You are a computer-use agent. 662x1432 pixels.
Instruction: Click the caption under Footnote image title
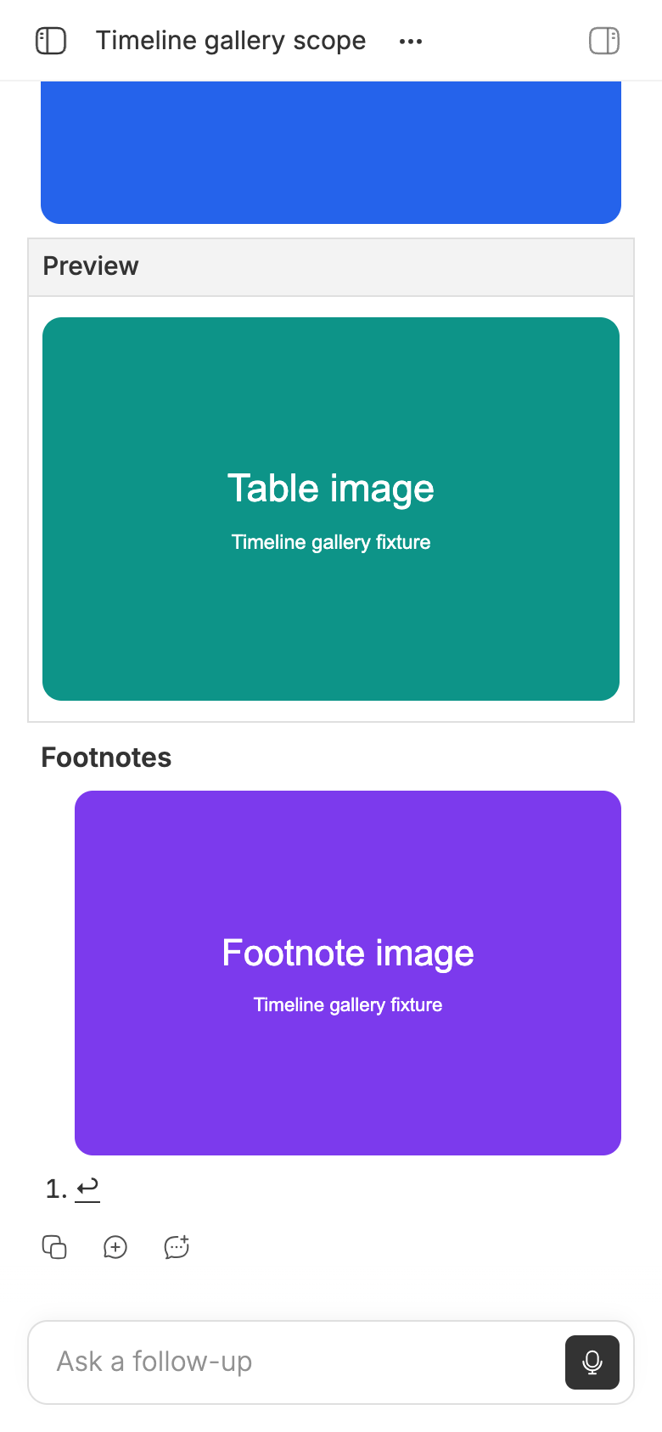tap(348, 1004)
